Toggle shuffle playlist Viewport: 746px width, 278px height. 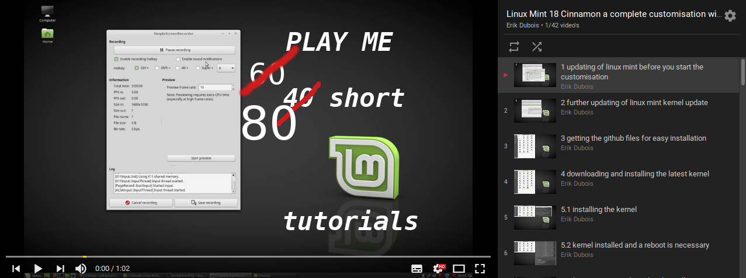coord(536,46)
